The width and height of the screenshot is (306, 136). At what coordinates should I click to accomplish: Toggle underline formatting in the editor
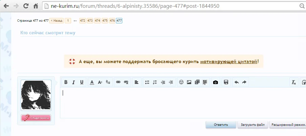tap(82, 82)
